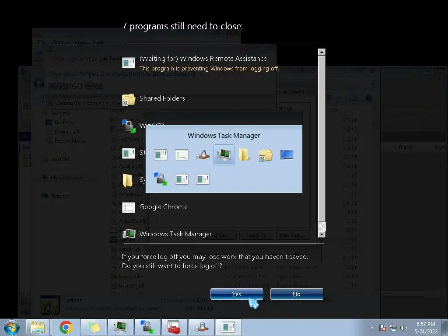Click Yes to force log off
Image resolution: width=448 pixels, height=336 pixels.
point(237,294)
